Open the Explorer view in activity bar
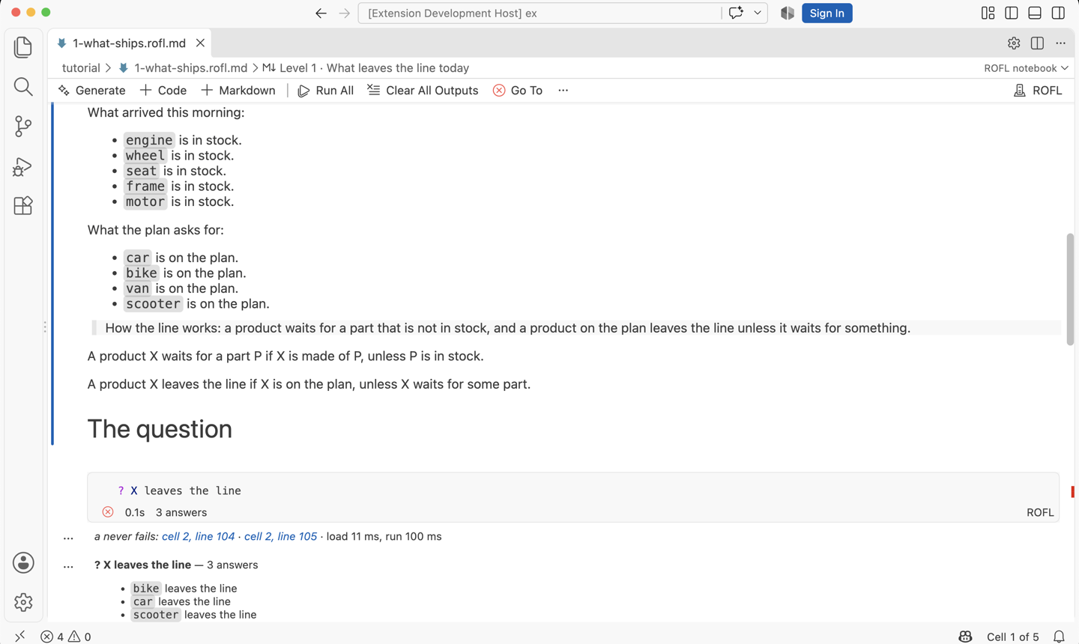The image size is (1079, 644). point(23,47)
